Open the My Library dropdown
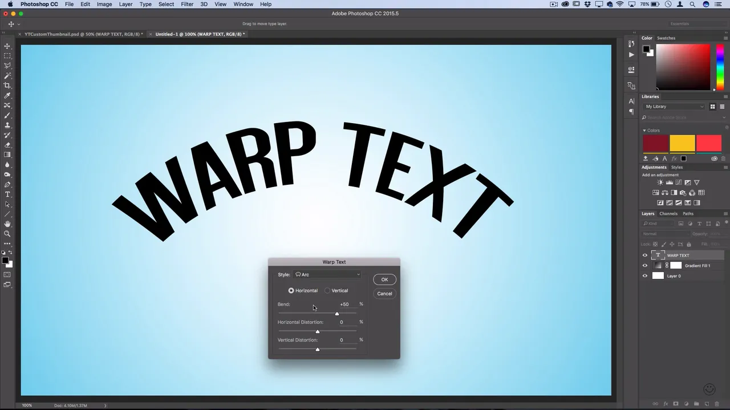Image resolution: width=730 pixels, height=410 pixels. point(674,107)
